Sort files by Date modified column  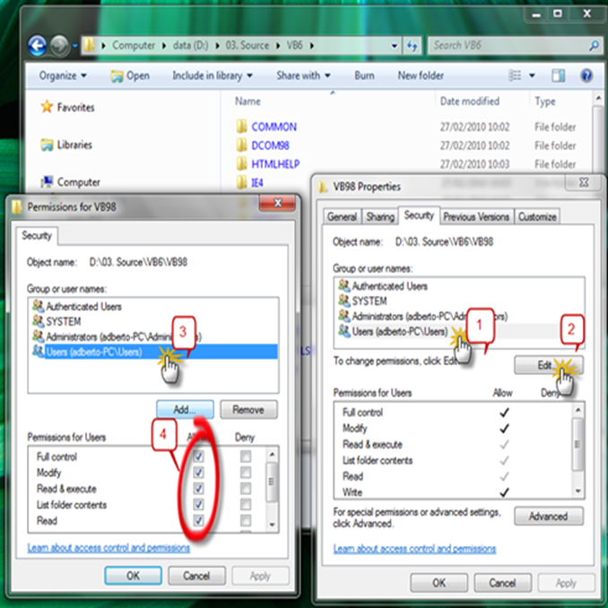(470, 101)
